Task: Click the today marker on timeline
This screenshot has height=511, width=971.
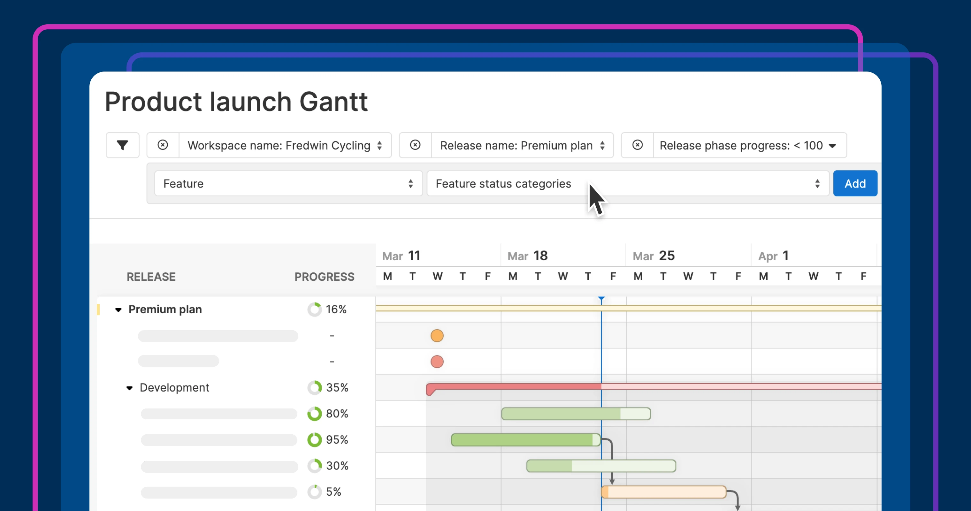Action: coord(601,299)
